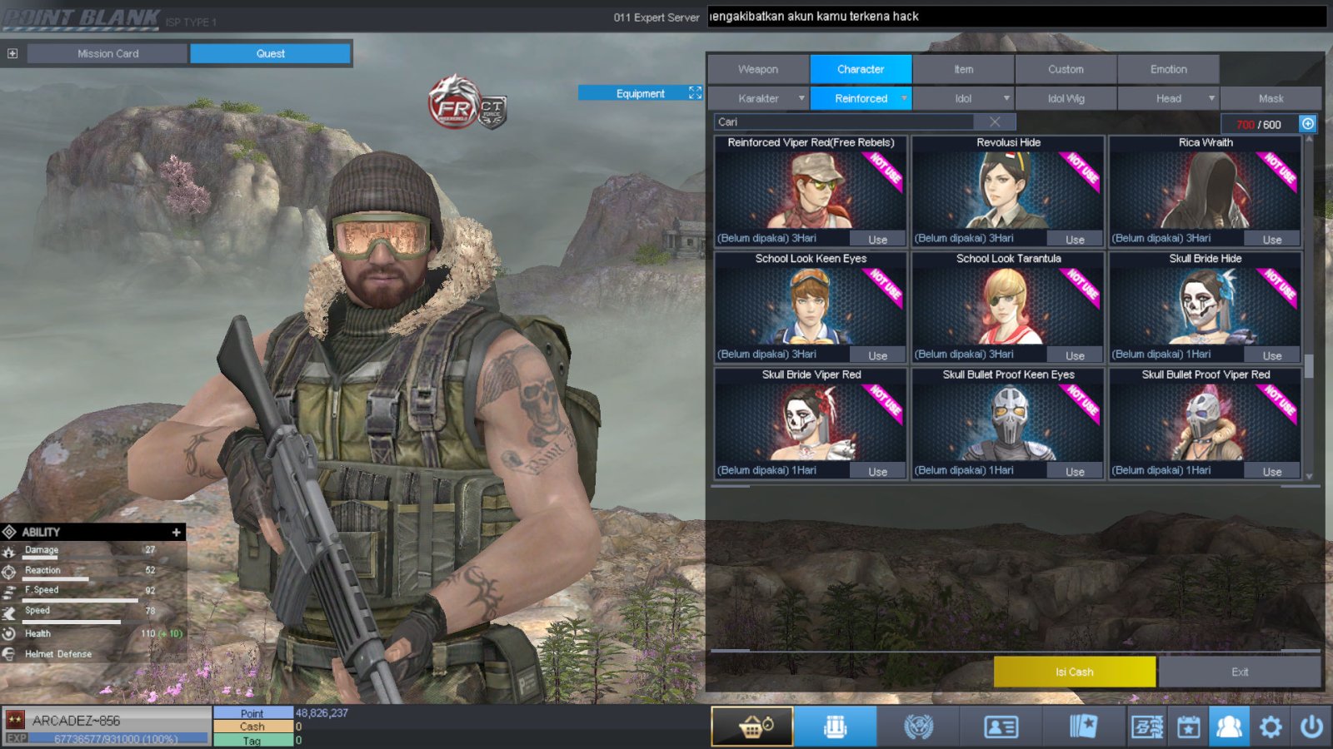Open the Karakter dropdown
Viewport: 1333px width, 749px height.
click(x=759, y=98)
